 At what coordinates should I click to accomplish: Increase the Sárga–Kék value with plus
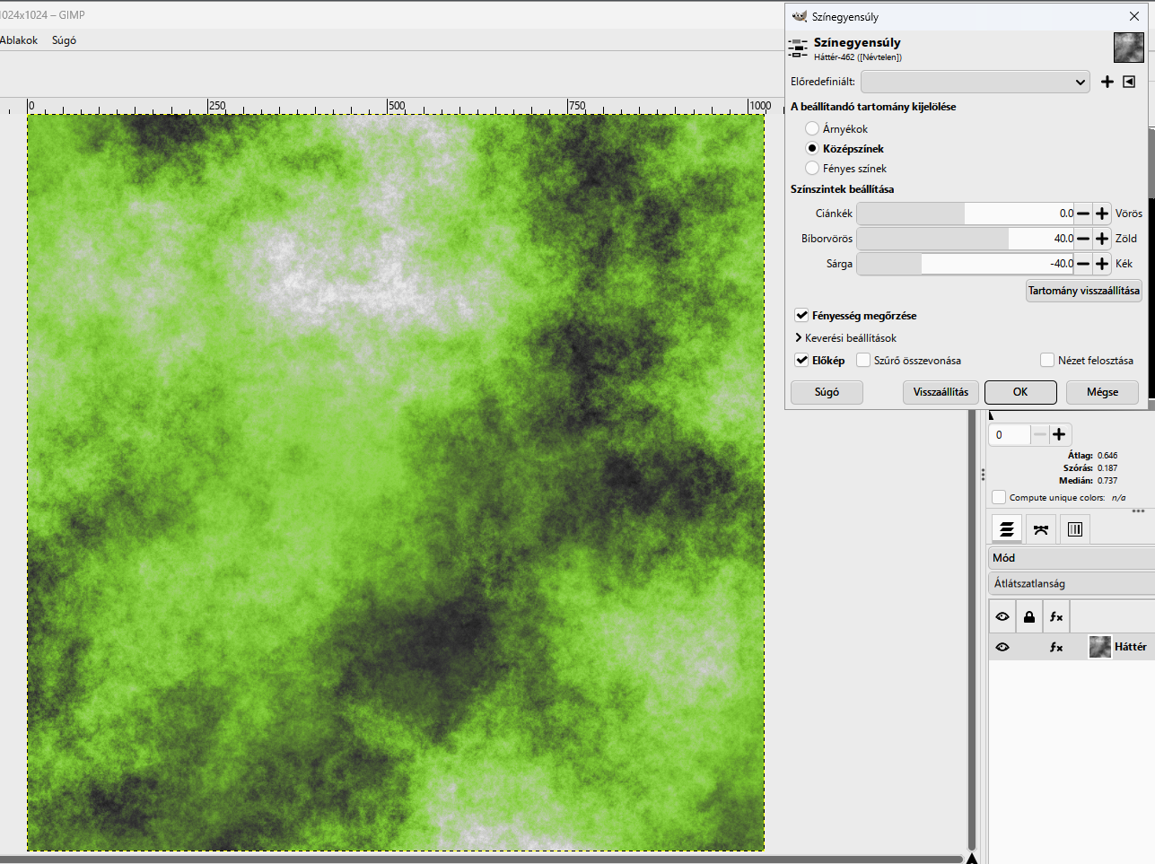(1102, 264)
